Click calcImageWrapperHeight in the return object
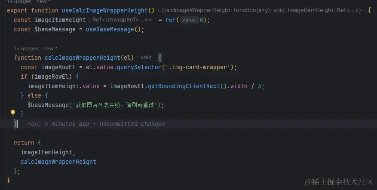The height and width of the screenshot is (190, 377). click(58, 162)
